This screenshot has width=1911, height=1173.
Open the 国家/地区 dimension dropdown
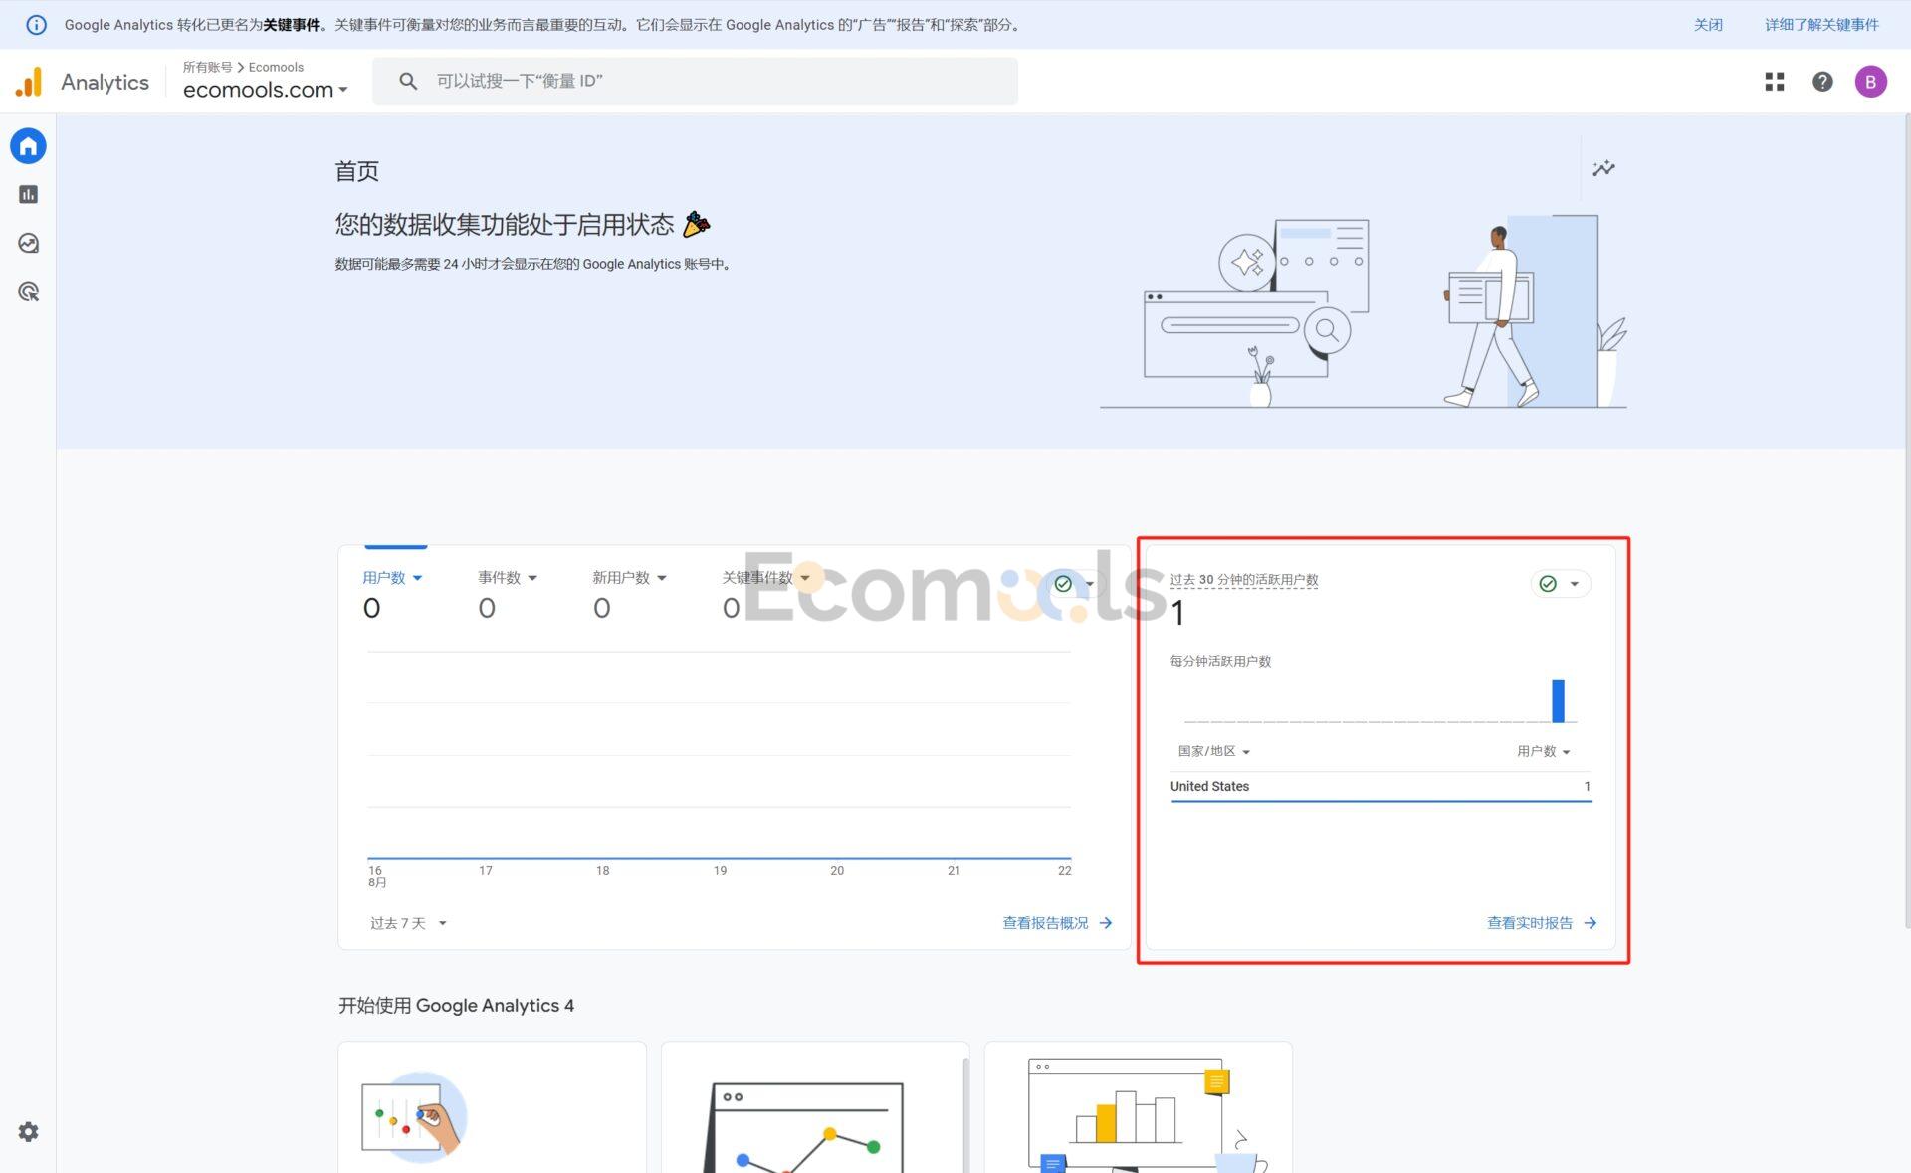tap(1213, 751)
